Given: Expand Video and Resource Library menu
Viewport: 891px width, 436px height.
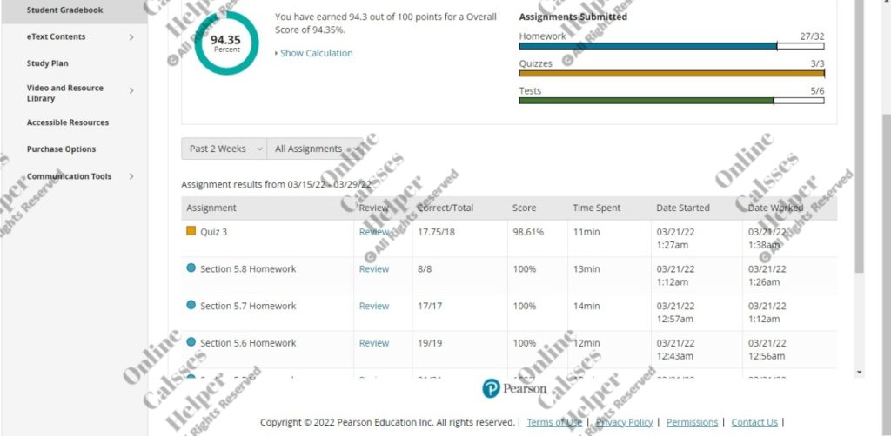Looking at the screenshot, I should coord(80,93).
